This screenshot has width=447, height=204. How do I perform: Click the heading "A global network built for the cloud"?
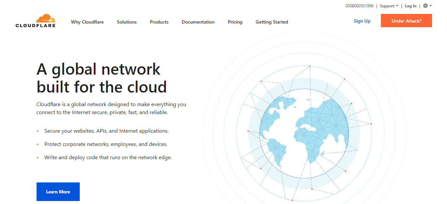click(102, 78)
